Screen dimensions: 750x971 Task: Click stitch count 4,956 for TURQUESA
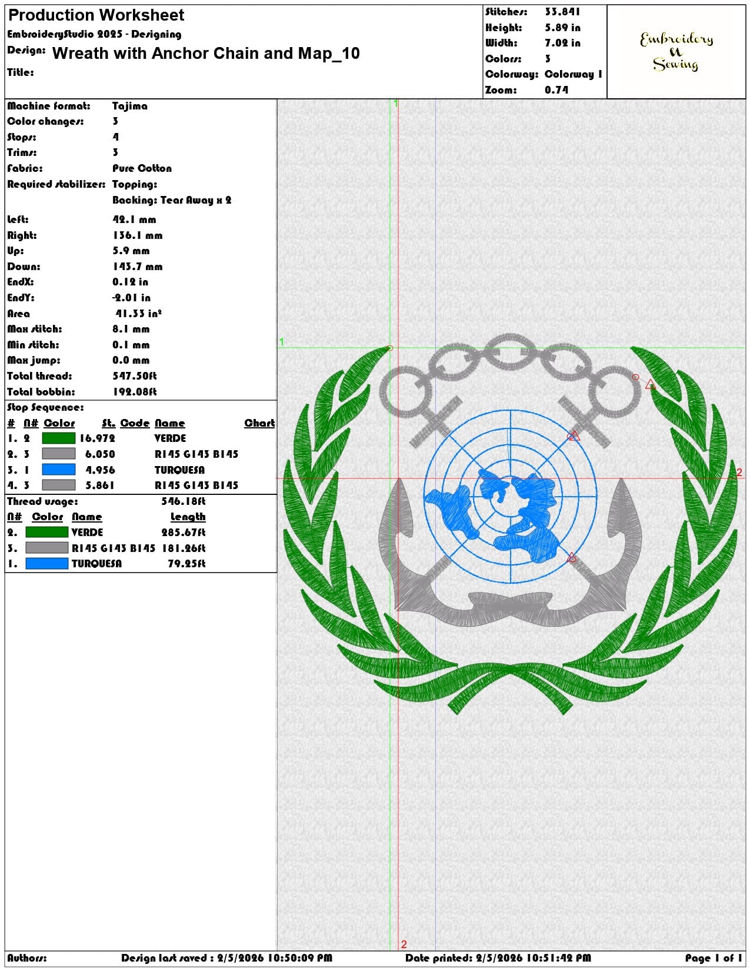tap(101, 470)
